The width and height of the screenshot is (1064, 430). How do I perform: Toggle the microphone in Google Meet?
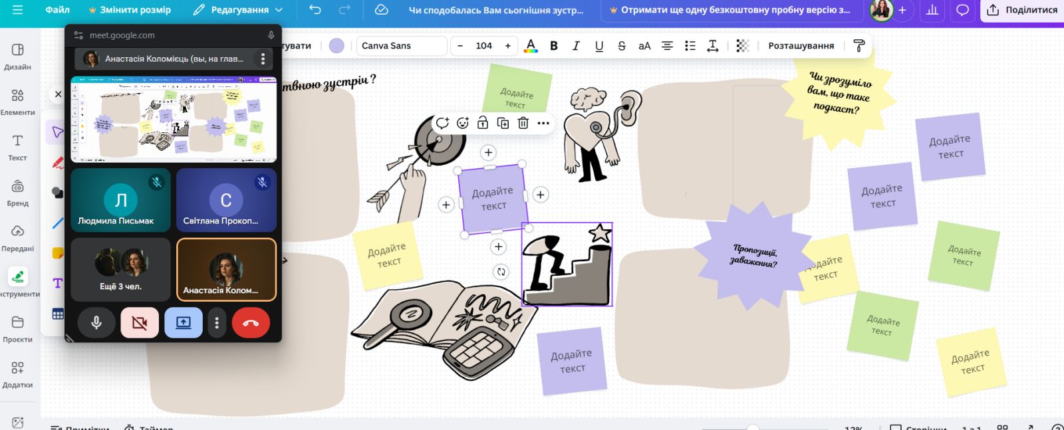point(96,323)
